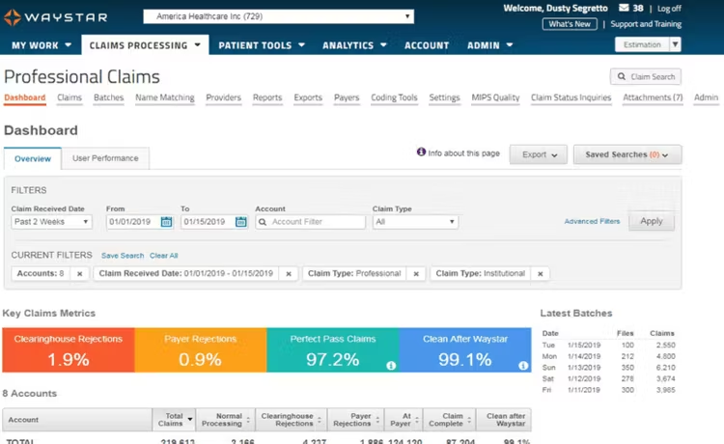Expand the Saved Searches menu
This screenshot has height=444, width=724.
pyautogui.click(x=627, y=154)
